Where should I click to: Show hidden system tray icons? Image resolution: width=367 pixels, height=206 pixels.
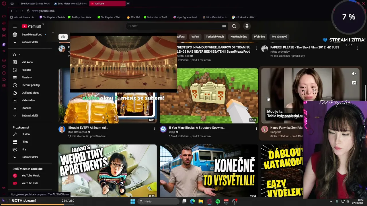pyautogui.click(x=331, y=201)
